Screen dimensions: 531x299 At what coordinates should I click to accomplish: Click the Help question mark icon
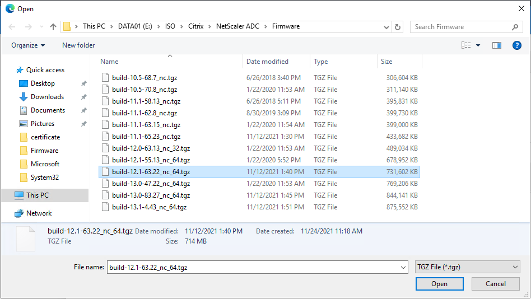point(517,45)
